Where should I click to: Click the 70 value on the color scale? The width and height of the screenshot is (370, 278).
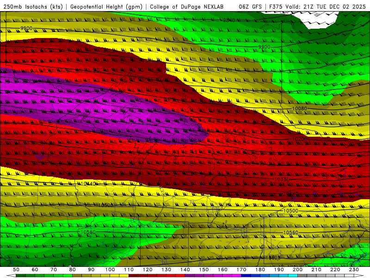pyautogui.click(x=54, y=270)
